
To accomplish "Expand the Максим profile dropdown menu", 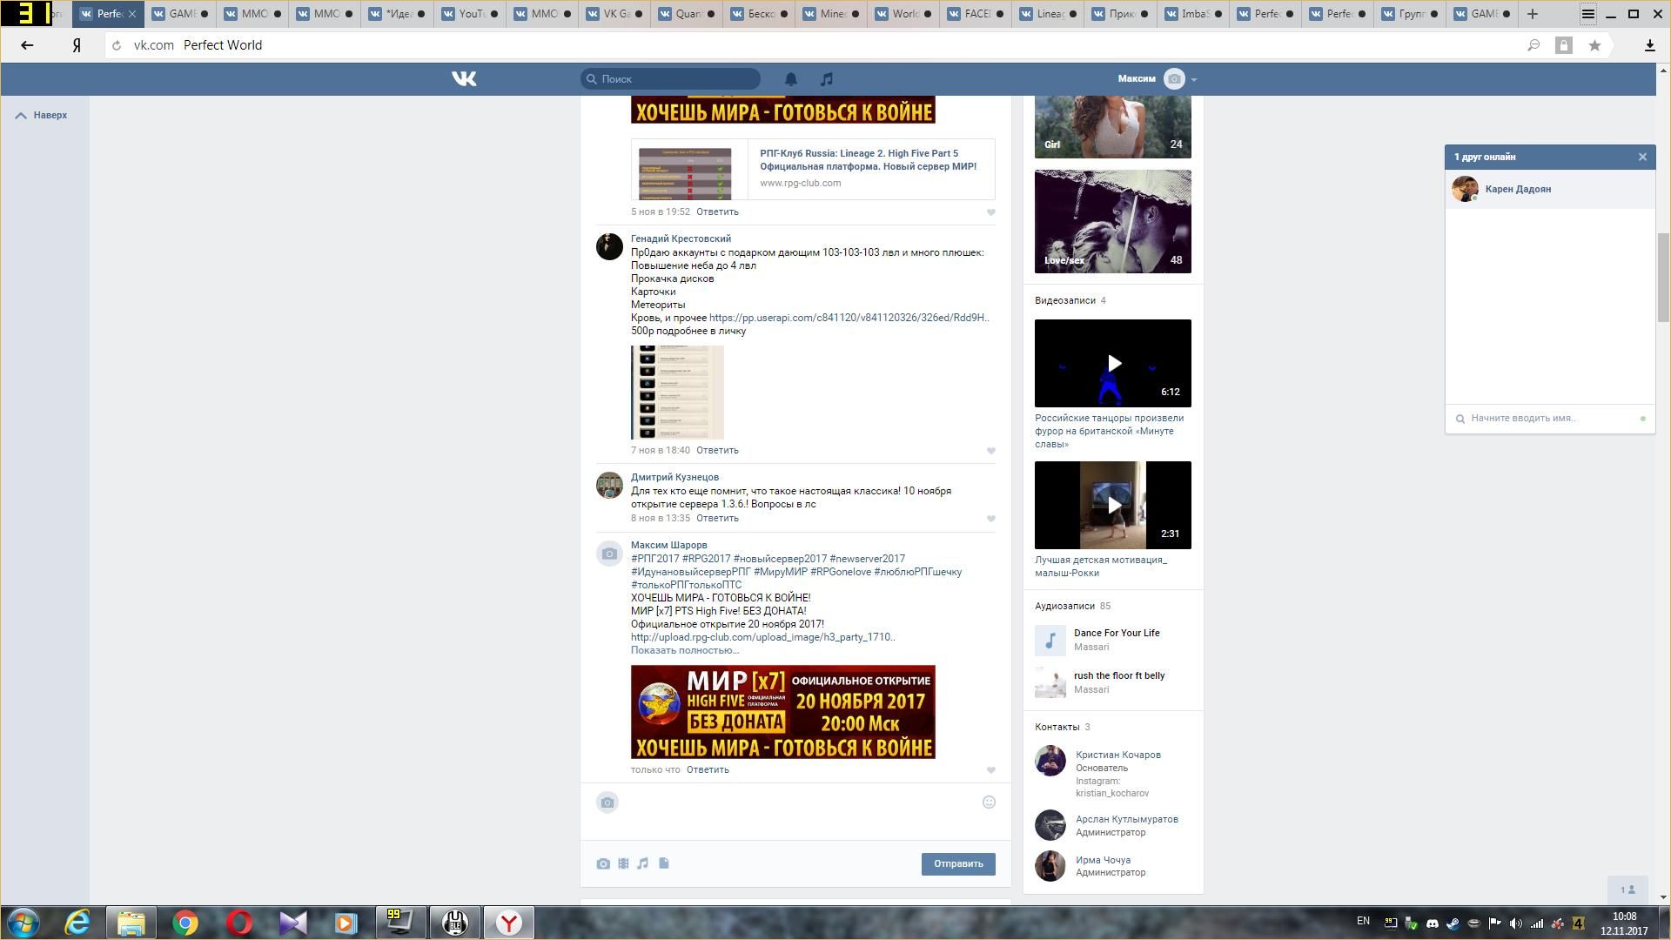I will [1193, 79].
